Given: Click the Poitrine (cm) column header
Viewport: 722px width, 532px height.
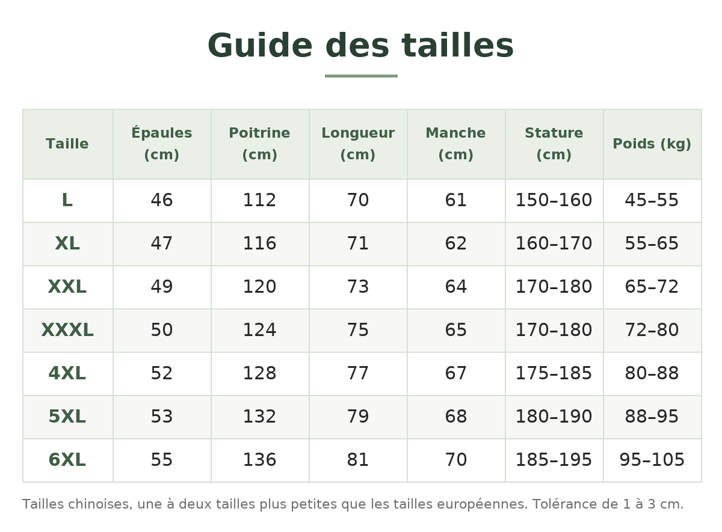Looking at the screenshot, I should [260, 144].
